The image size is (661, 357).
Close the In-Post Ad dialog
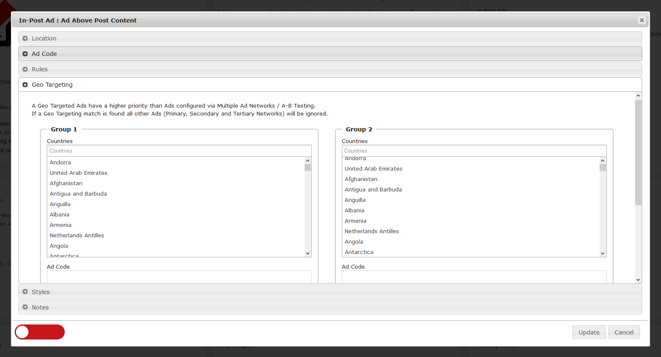[642, 20]
